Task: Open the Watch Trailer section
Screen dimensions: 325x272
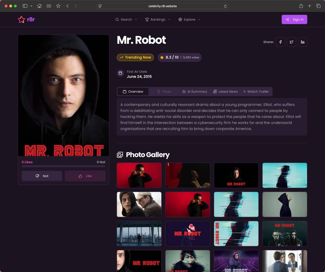Action: [x=256, y=91]
